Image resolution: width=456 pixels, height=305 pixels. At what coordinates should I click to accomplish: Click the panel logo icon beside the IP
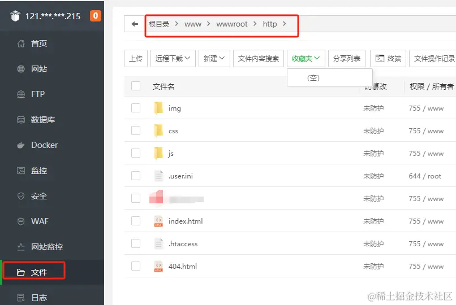pyautogui.click(x=15, y=16)
